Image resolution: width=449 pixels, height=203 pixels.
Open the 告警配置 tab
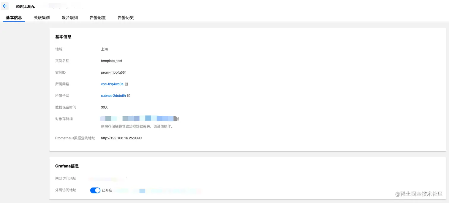pos(98,17)
